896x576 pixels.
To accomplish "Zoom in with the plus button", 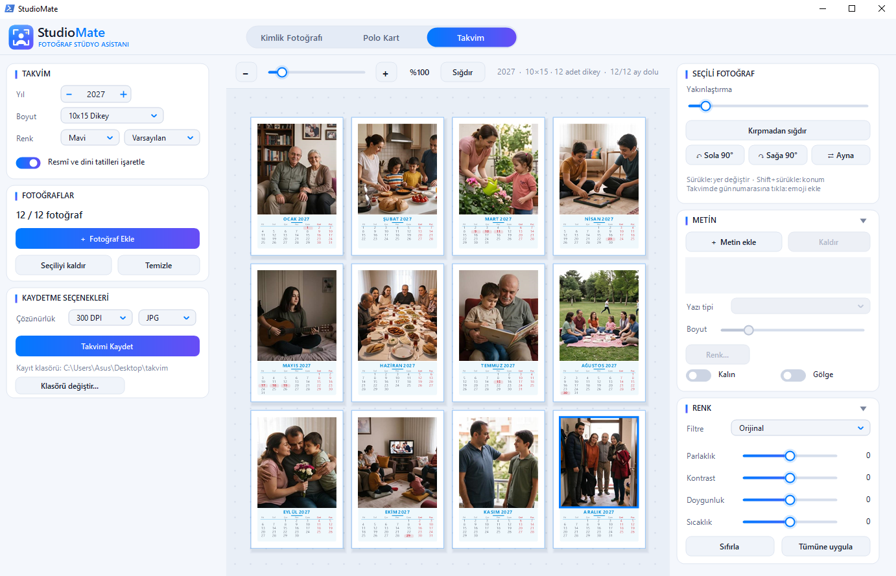I will click(x=386, y=73).
